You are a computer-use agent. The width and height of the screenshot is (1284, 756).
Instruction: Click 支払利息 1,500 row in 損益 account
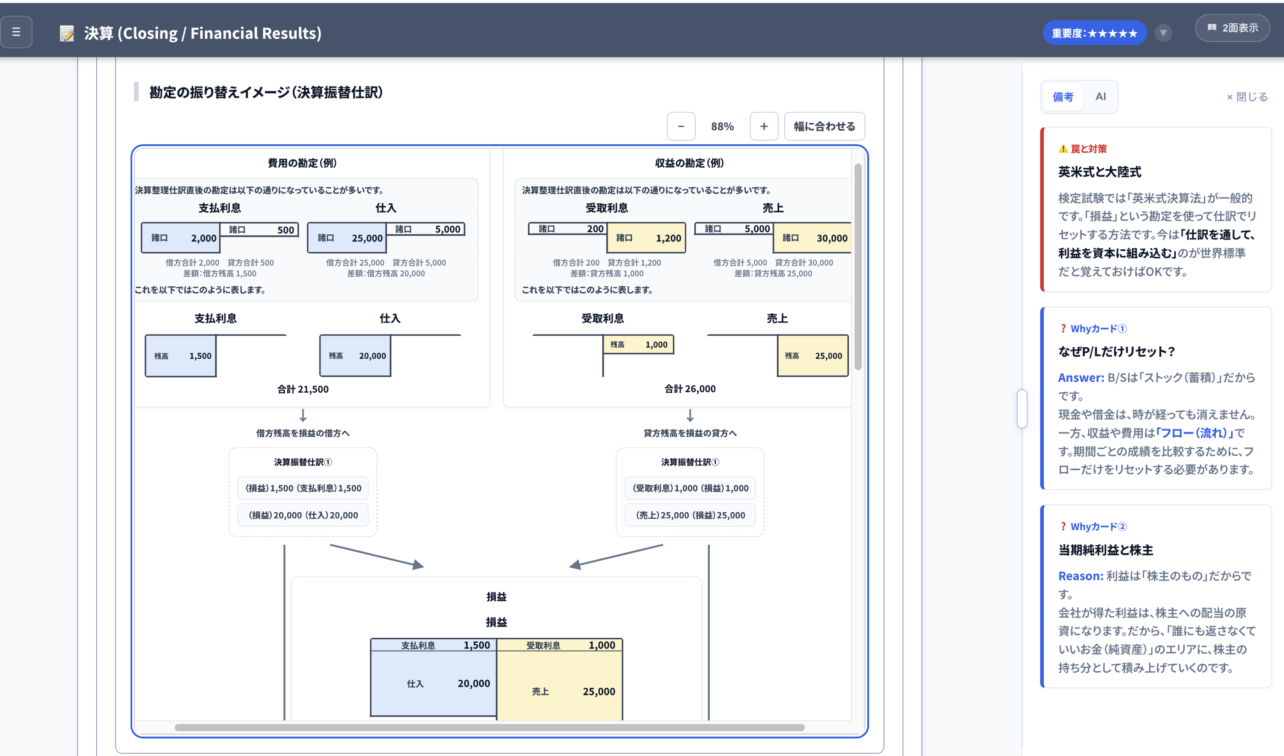pyautogui.click(x=433, y=645)
